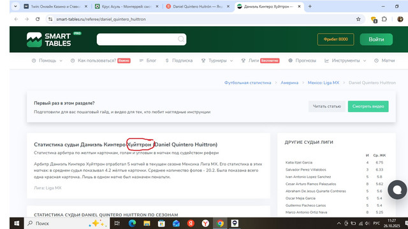The image size is (408, 229).
Task: Open Как пользоваться? menu item
Action: [x=101, y=60]
